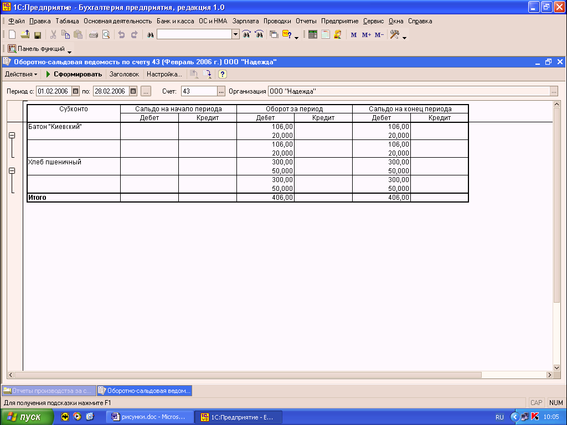Click the Настройка... button

point(164,74)
